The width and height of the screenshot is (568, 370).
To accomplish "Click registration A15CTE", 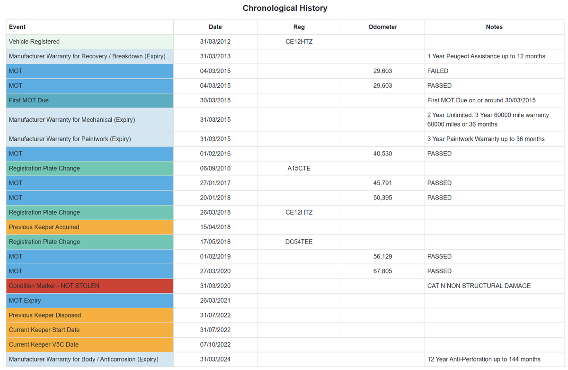I will pyautogui.click(x=299, y=169).
